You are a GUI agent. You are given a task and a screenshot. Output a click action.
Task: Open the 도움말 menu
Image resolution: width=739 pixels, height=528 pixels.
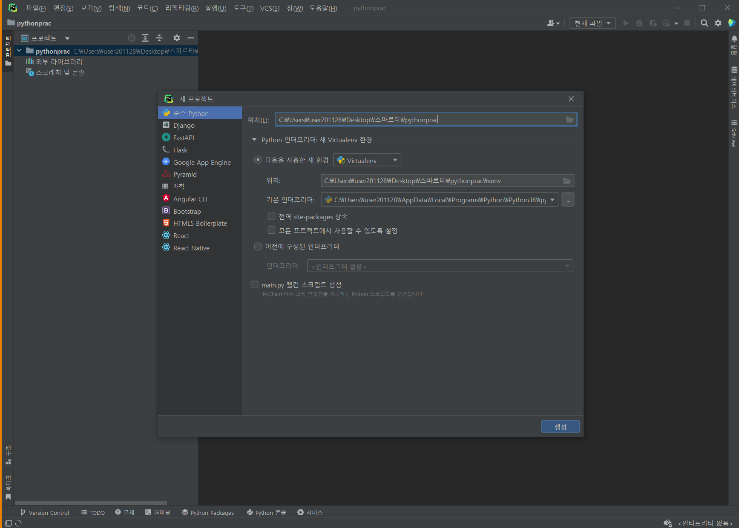[323, 8]
